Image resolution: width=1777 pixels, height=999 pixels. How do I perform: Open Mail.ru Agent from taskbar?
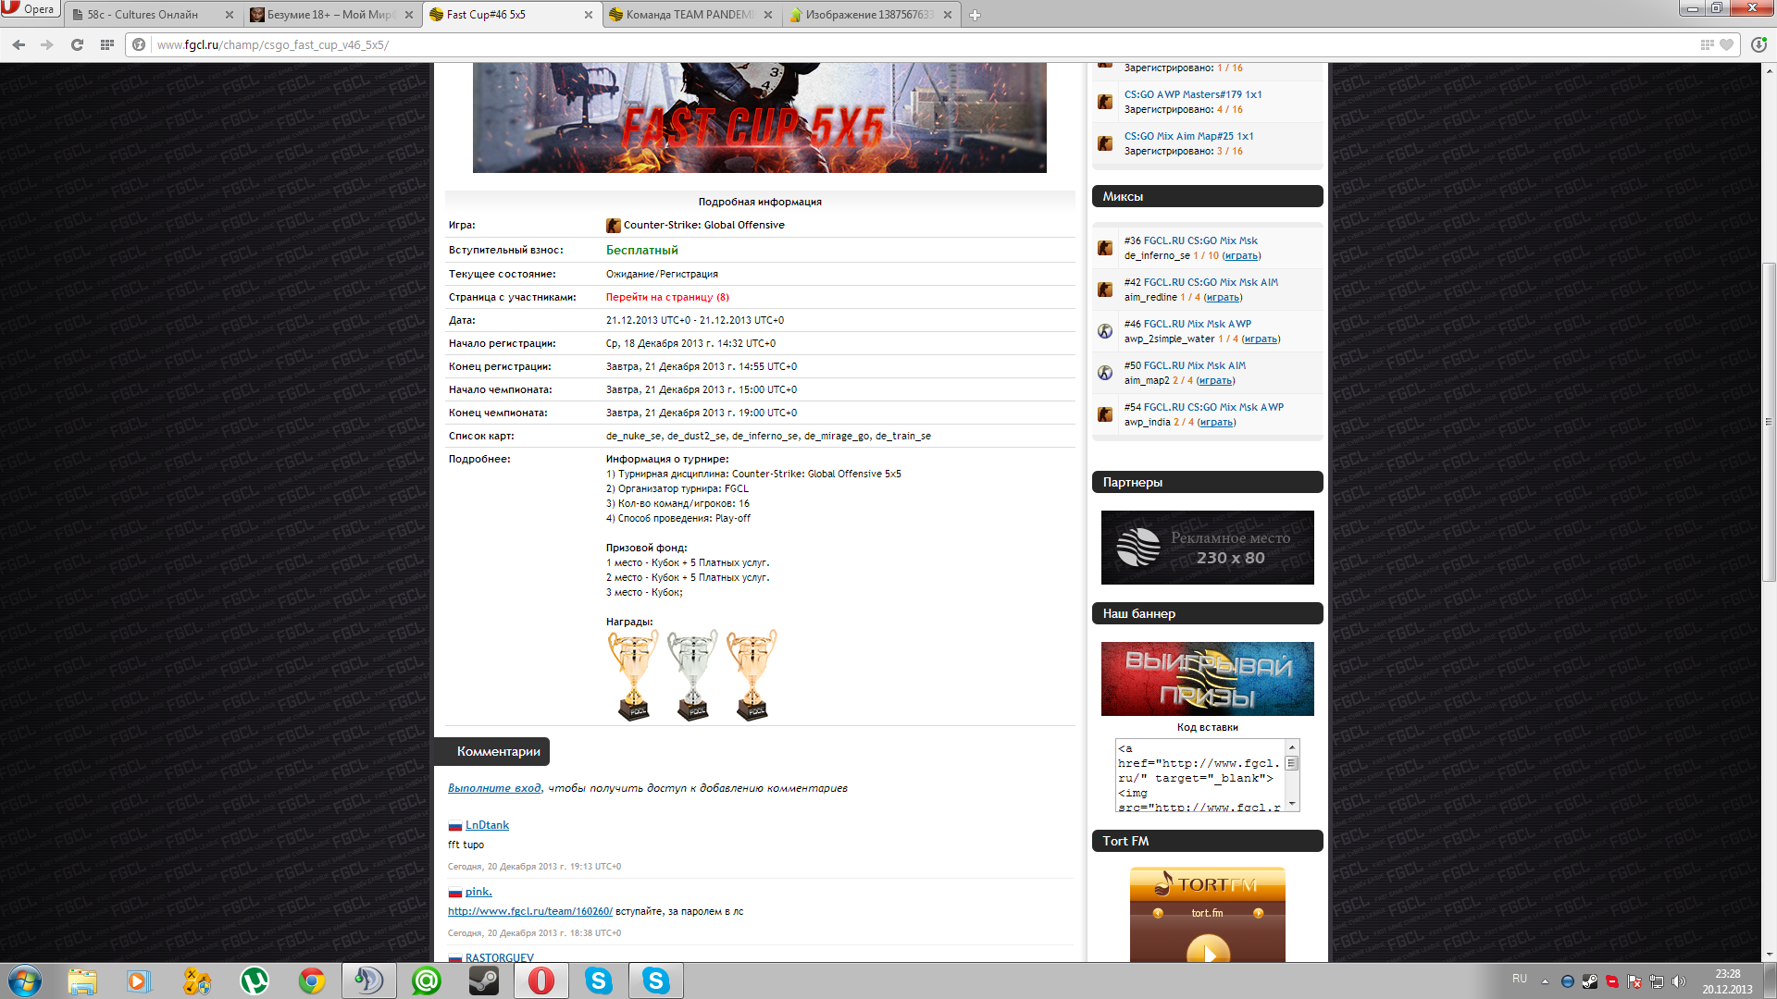(x=427, y=980)
